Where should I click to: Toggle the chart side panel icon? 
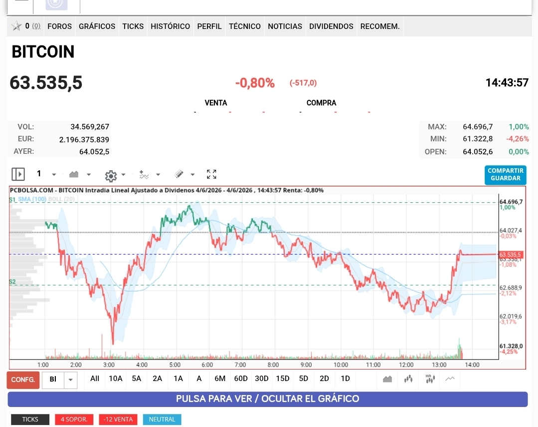(18, 174)
